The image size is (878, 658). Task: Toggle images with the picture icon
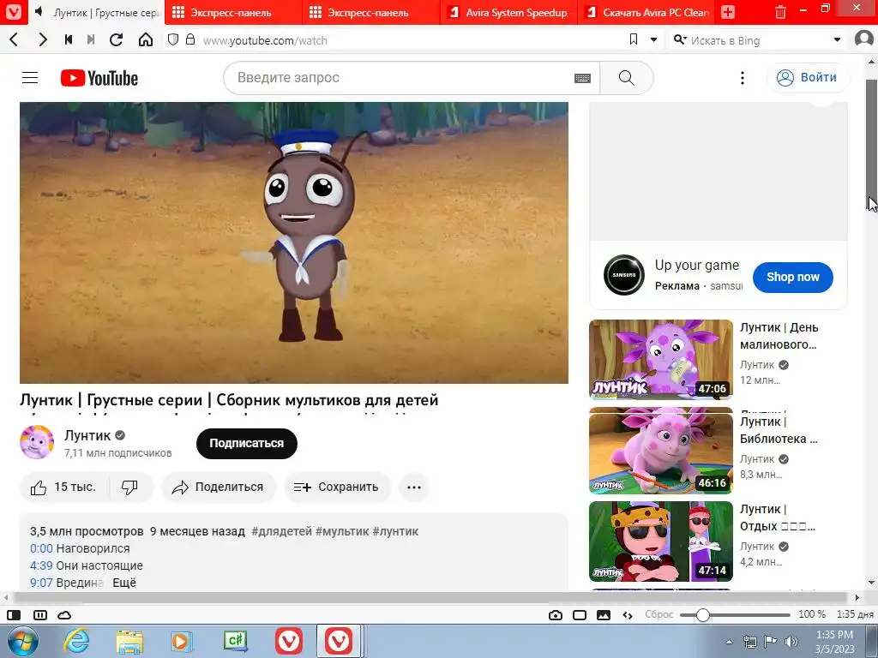pyautogui.click(x=604, y=615)
